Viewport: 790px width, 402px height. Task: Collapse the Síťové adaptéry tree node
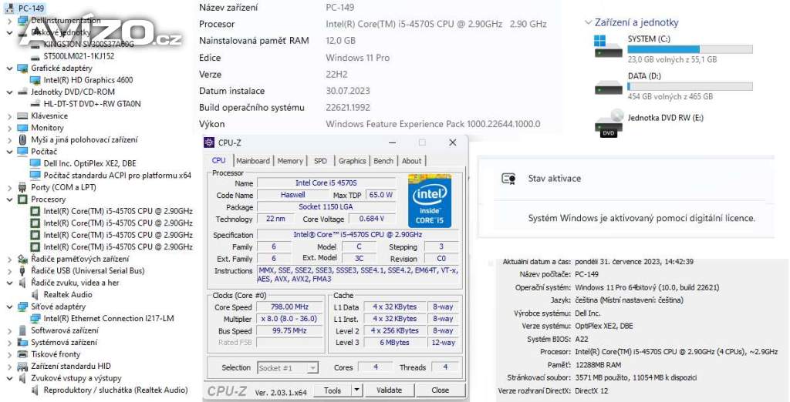9,307
